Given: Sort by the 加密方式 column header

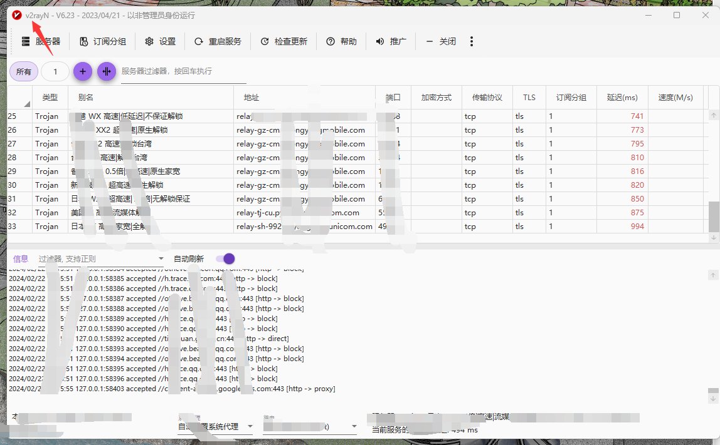Looking at the screenshot, I should [437, 98].
